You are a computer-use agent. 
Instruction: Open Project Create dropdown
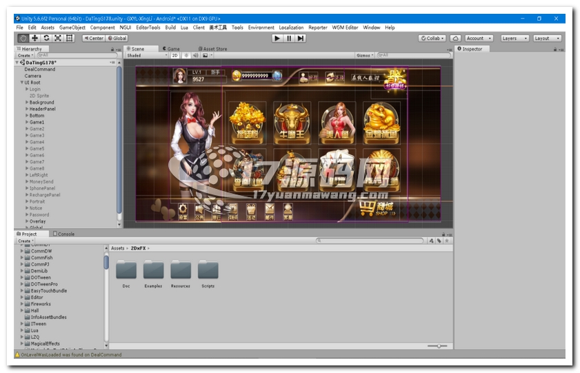pos(25,241)
